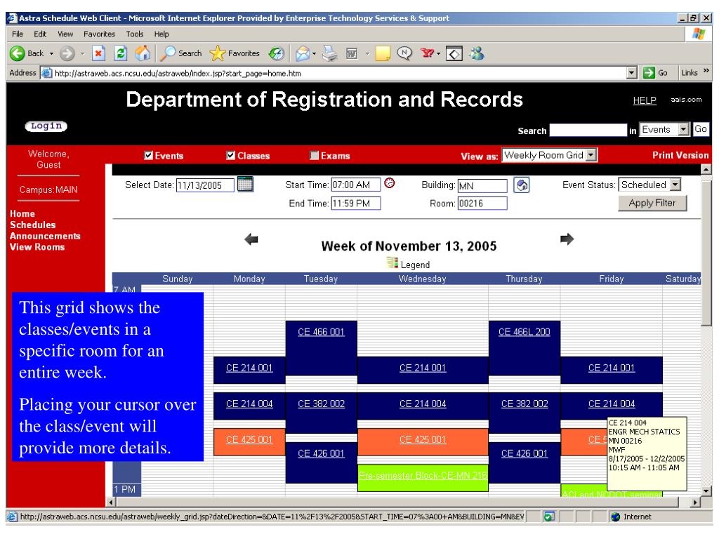Image resolution: width=719 pixels, height=539 pixels.
Task: Click the History toolbar icon
Action: [277, 53]
